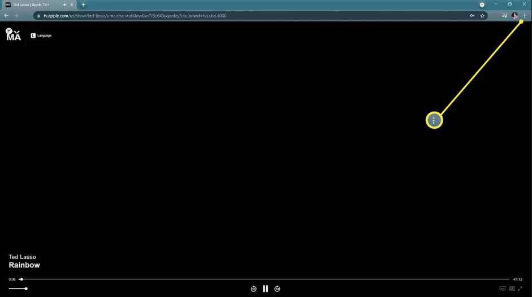Pause the Ted Lasso episode

[x=265, y=289]
